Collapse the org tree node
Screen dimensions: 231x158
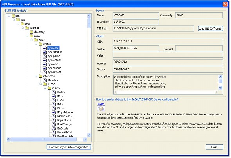(14, 20)
